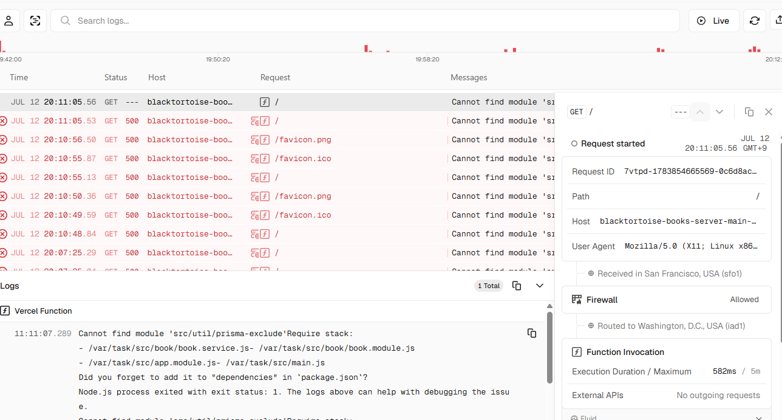Sort by the Time column header

pos(19,77)
